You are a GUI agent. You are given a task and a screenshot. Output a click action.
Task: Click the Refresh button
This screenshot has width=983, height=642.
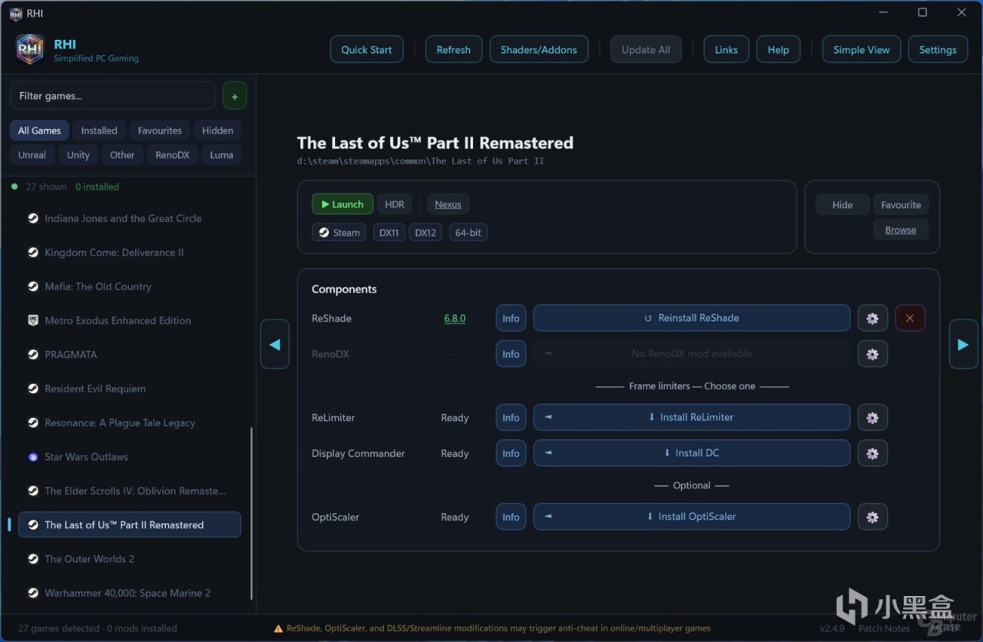tap(453, 49)
